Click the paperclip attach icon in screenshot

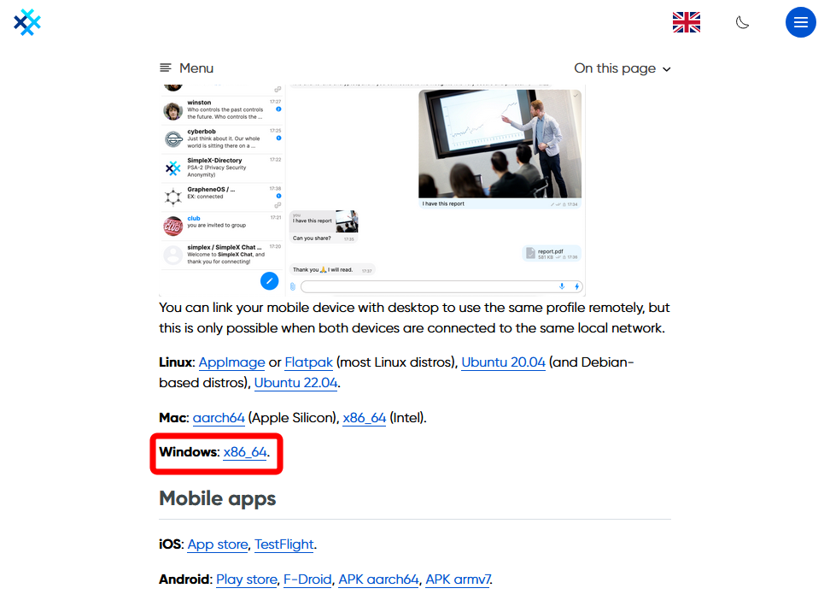click(293, 286)
